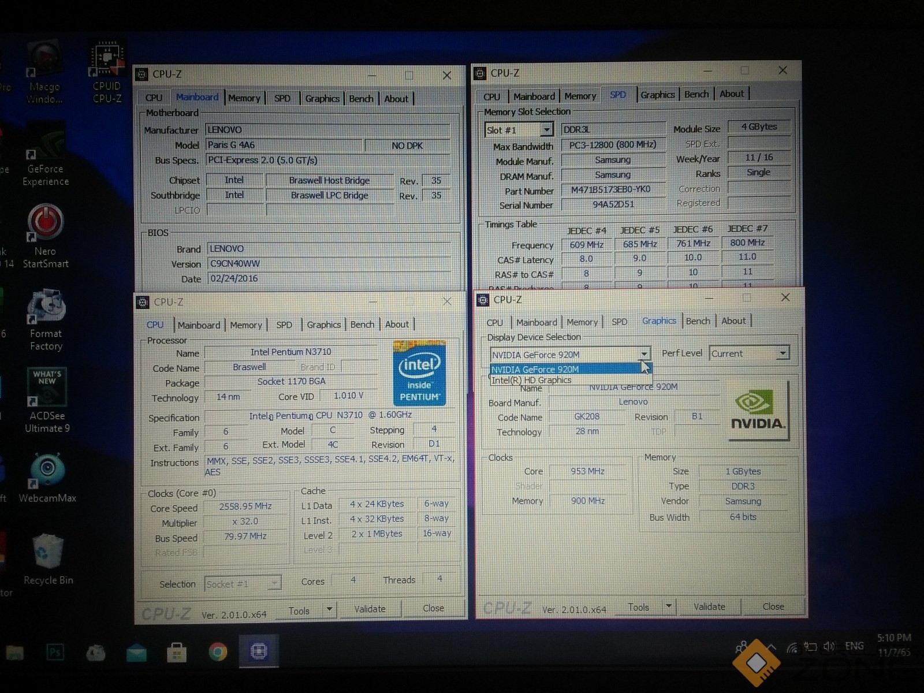The width and height of the screenshot is (924, 693).
Task: Click the serial number 94A52D51
Action: tap(613, 204)
